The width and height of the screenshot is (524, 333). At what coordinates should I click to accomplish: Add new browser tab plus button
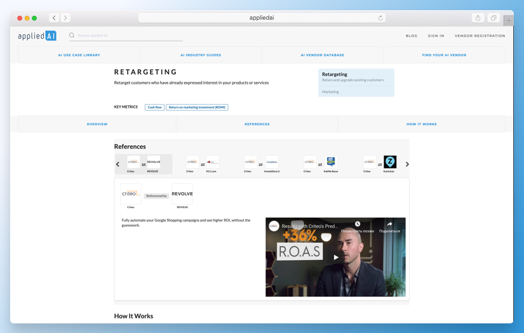click(509, 20)
